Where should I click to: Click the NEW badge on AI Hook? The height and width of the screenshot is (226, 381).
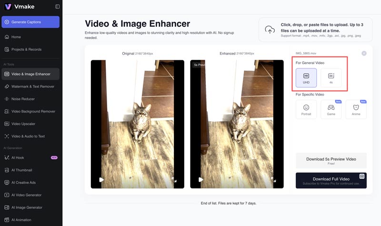coord(54,158)
